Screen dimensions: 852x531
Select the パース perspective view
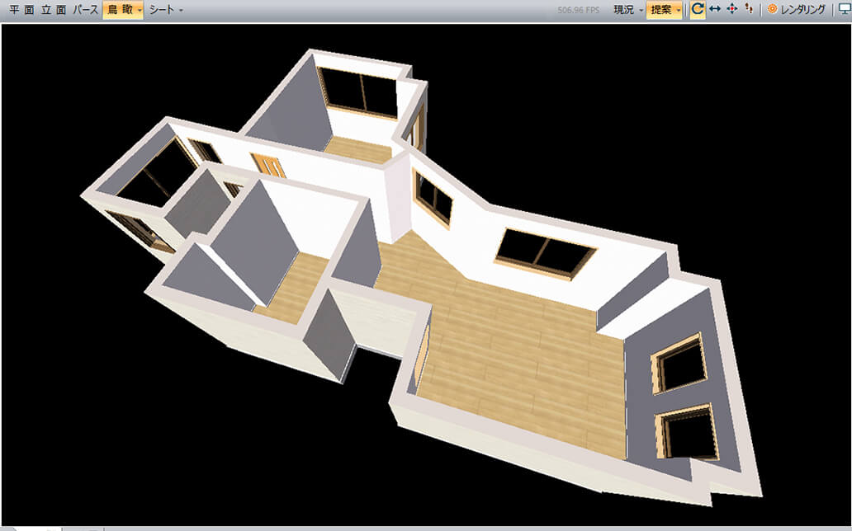[84, 10]
